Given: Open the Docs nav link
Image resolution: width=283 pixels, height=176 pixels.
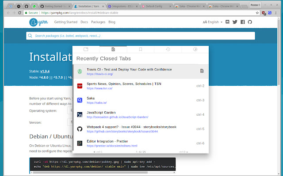Looking at the screenshot, I should point(84,22).
